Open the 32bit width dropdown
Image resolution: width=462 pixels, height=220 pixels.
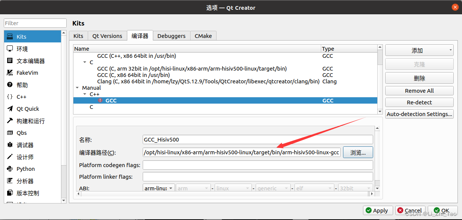(355, 188)
